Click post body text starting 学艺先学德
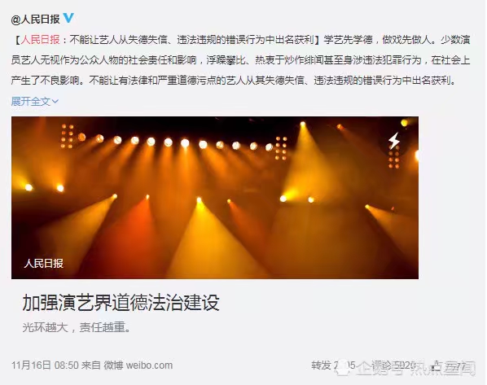487x385 pixels. pyautogui.click(x=241, y=60)
